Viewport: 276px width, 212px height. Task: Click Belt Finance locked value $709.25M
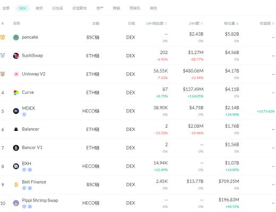click(x=229, y=181)
